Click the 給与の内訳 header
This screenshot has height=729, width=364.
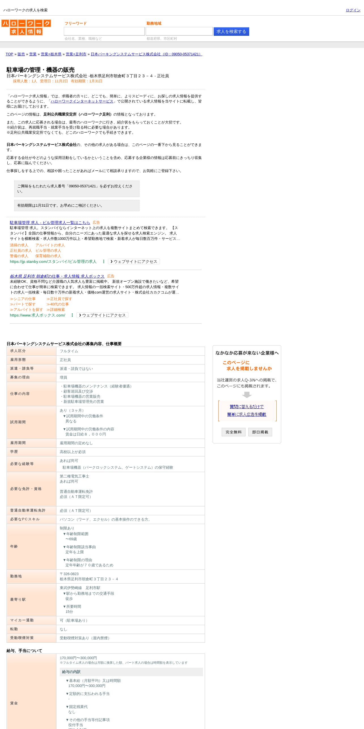[x=131, y=672]
